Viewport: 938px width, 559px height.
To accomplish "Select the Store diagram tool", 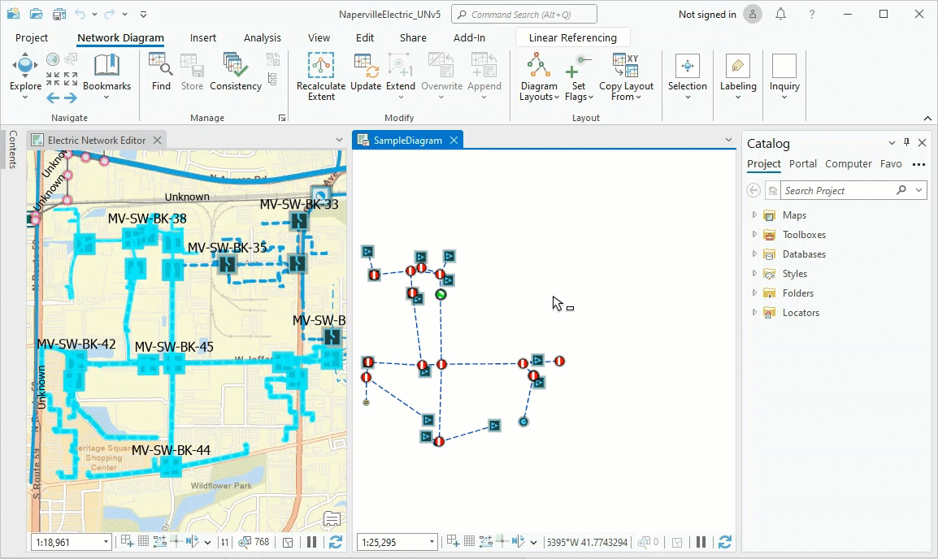I will 192,73.
